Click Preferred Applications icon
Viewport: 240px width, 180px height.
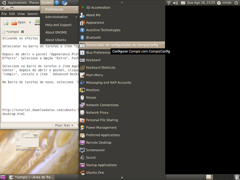82,135
